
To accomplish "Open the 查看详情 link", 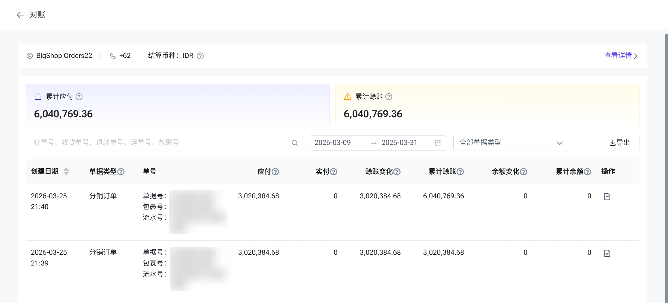I will click(620, 56).
